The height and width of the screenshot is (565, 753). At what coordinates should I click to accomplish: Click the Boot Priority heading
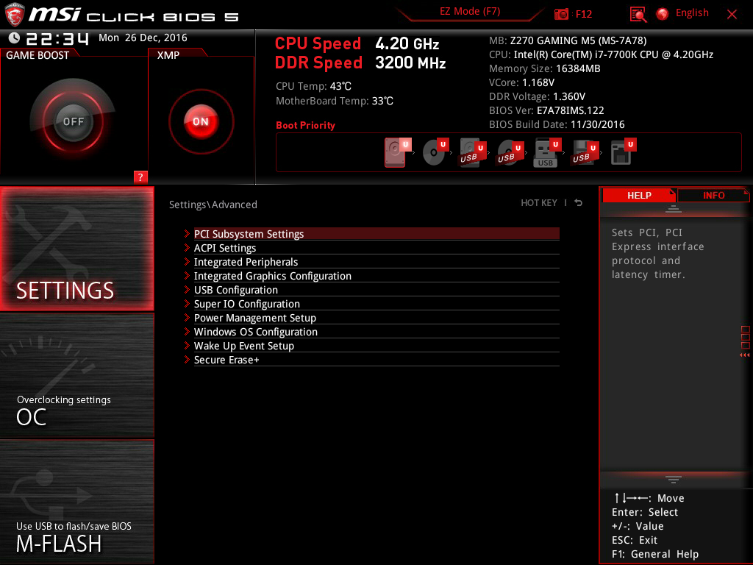[x=305, y=125]
